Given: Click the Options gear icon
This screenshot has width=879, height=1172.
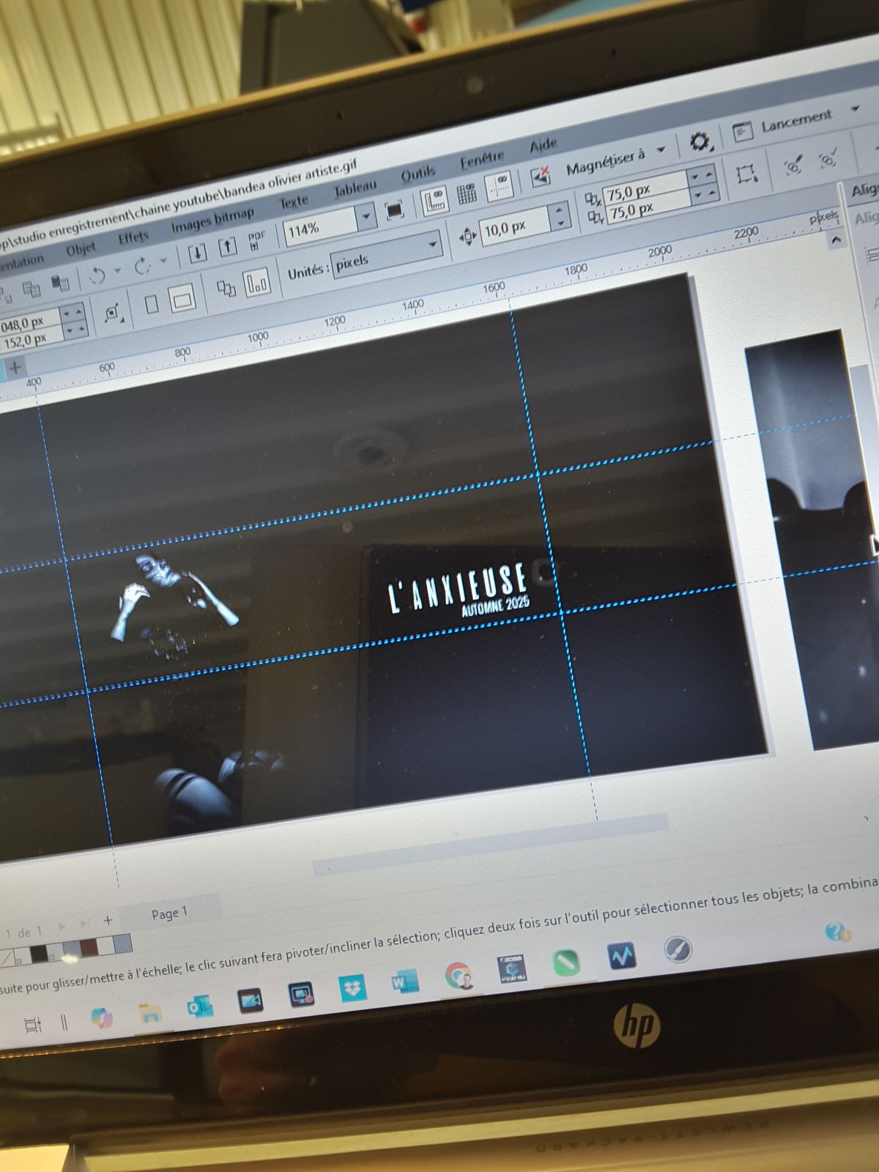Looking at the screenshot, I should (700, 142).
